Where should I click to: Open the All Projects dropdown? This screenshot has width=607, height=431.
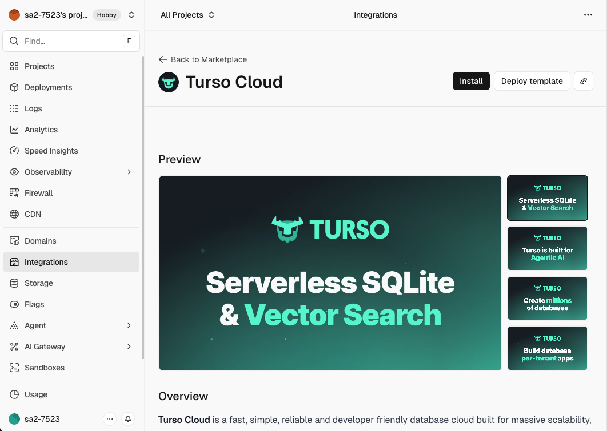pos(187,15)
